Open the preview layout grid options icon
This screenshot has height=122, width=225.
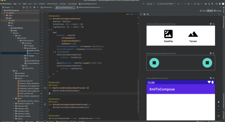144,14
